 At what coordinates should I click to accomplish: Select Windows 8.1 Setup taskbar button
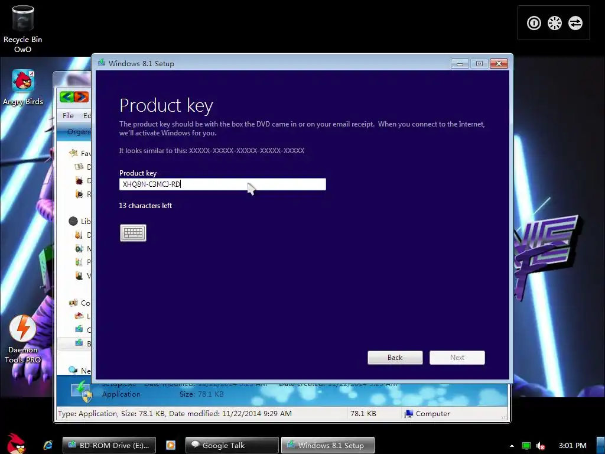point(328,445)
